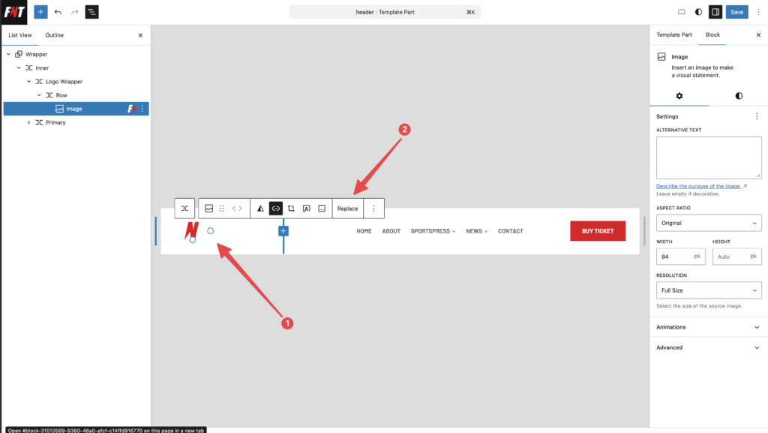This screenshot has width=768, height=433.
Task: Click the block inserter plus button in top bar
Action: [x=40, y=12]
